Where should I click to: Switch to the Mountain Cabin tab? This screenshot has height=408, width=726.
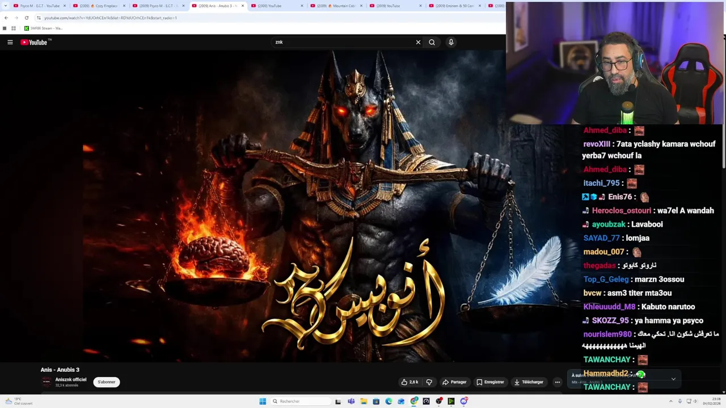click(x=337, y=6)
